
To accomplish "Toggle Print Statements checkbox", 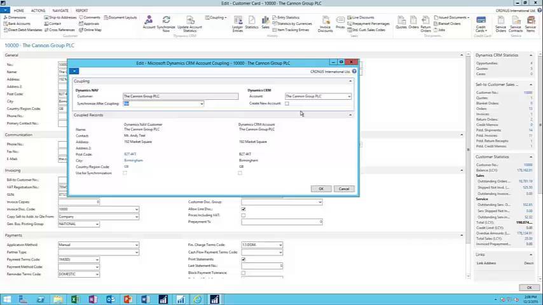I will [x=244, y=259].
